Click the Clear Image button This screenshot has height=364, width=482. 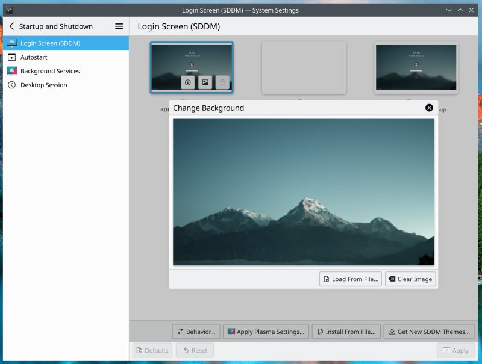click(x=410, y=279)
